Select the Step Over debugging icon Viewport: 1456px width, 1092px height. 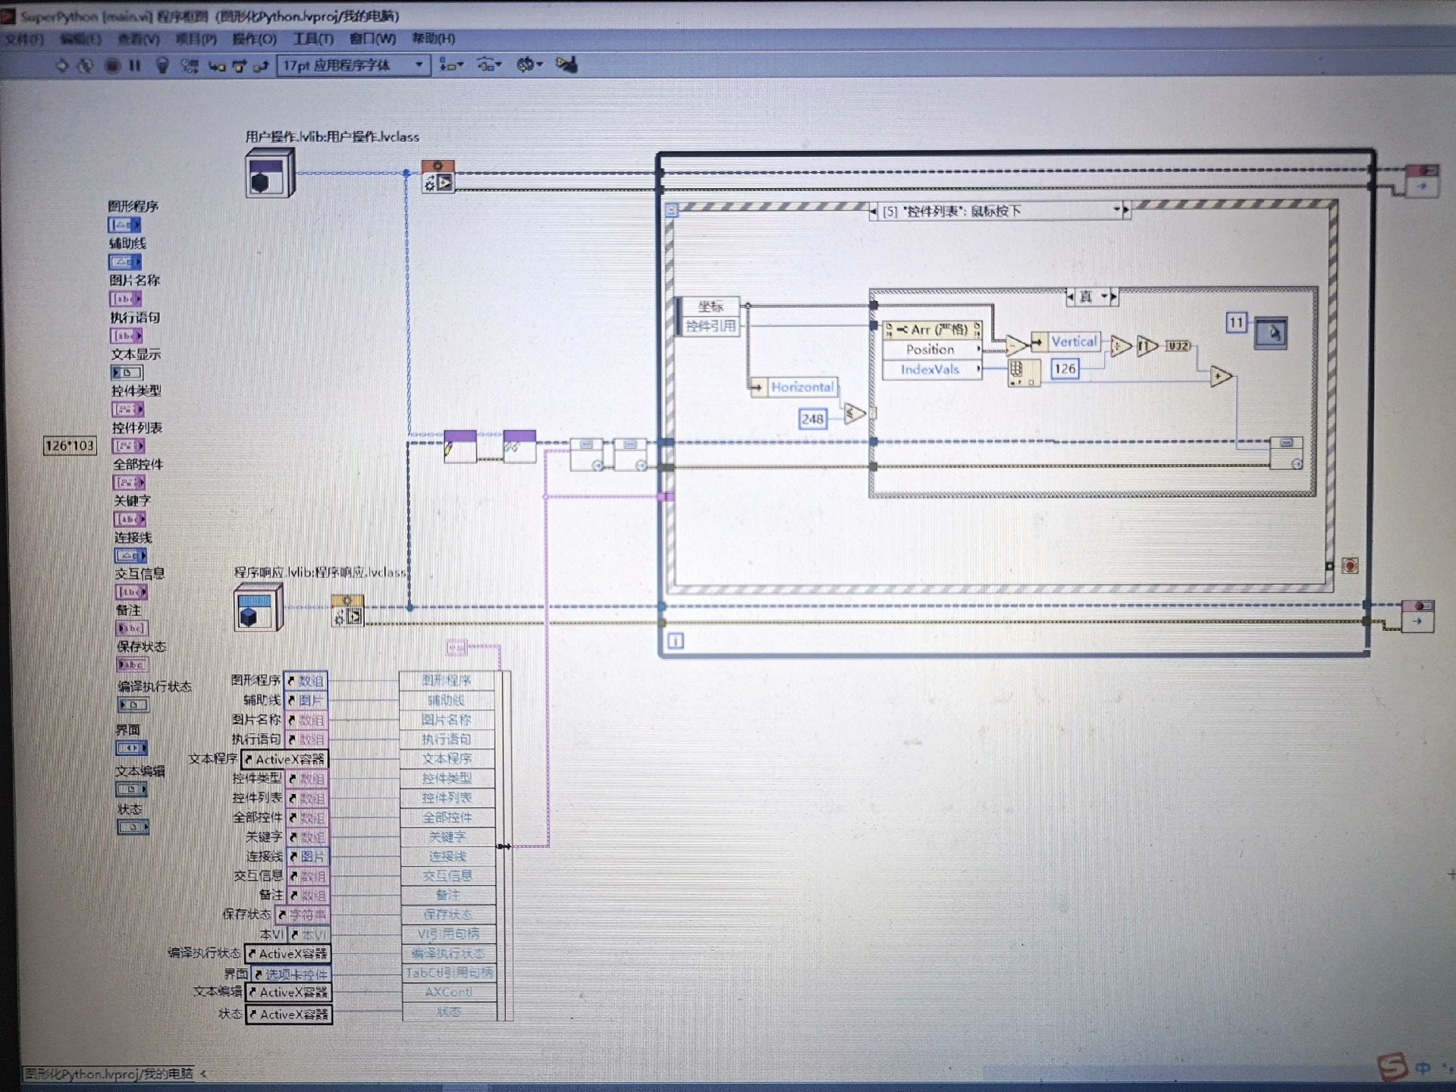pyautogui.click(x=241, y=65)
